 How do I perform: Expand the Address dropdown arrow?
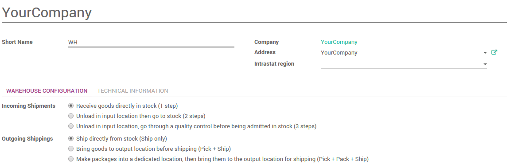point(485,53)
